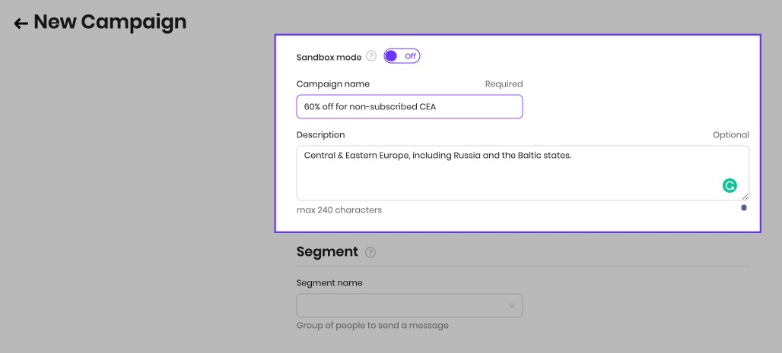The width and height of the screenshot is (782, 353).
Task: Click the Description box corner resize handle
Action: (x=745, y=197)
